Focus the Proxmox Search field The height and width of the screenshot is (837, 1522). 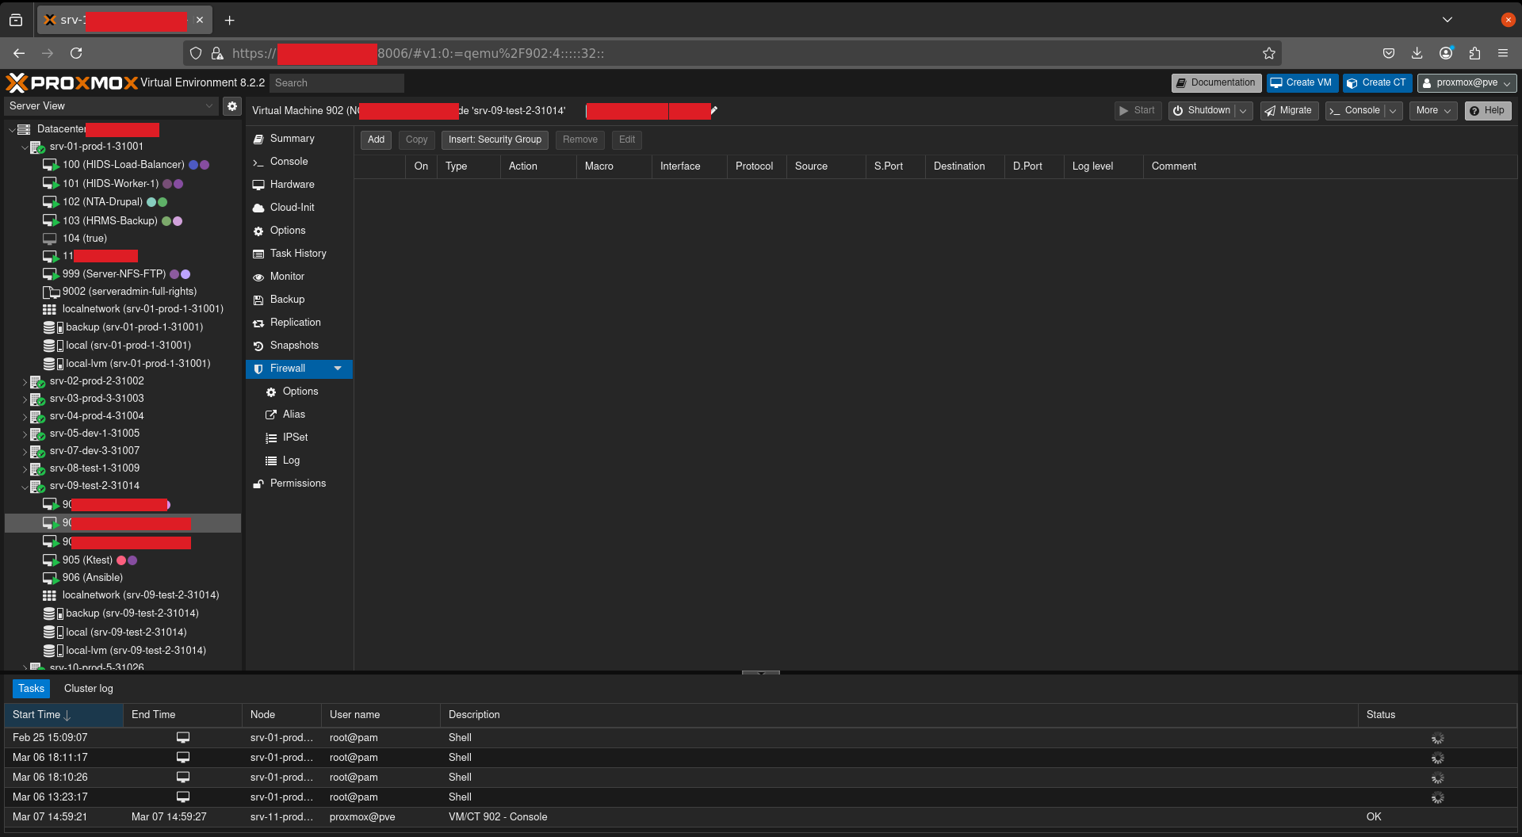337,83
